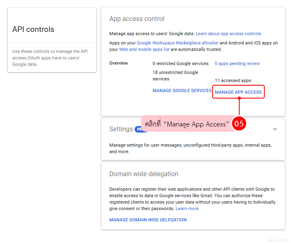Click the App access control heading
This screenshot has width=291, height=244.
[137, 19]
